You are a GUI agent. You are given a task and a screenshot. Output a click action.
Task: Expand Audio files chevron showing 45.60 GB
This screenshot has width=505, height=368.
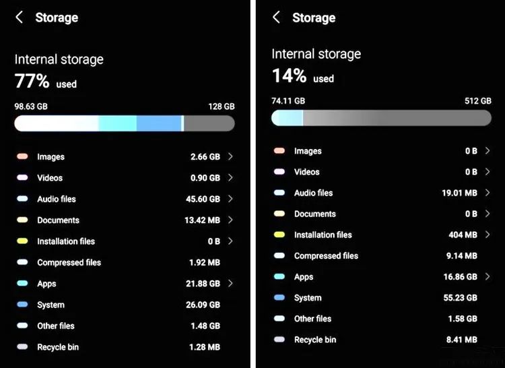coord(230,199)
